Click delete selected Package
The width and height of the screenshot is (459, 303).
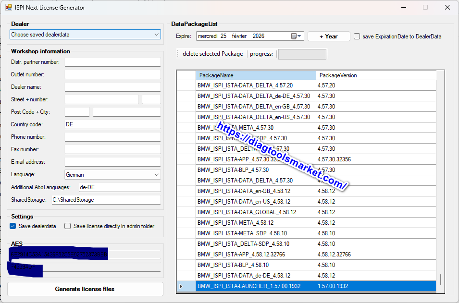(212, 54)
